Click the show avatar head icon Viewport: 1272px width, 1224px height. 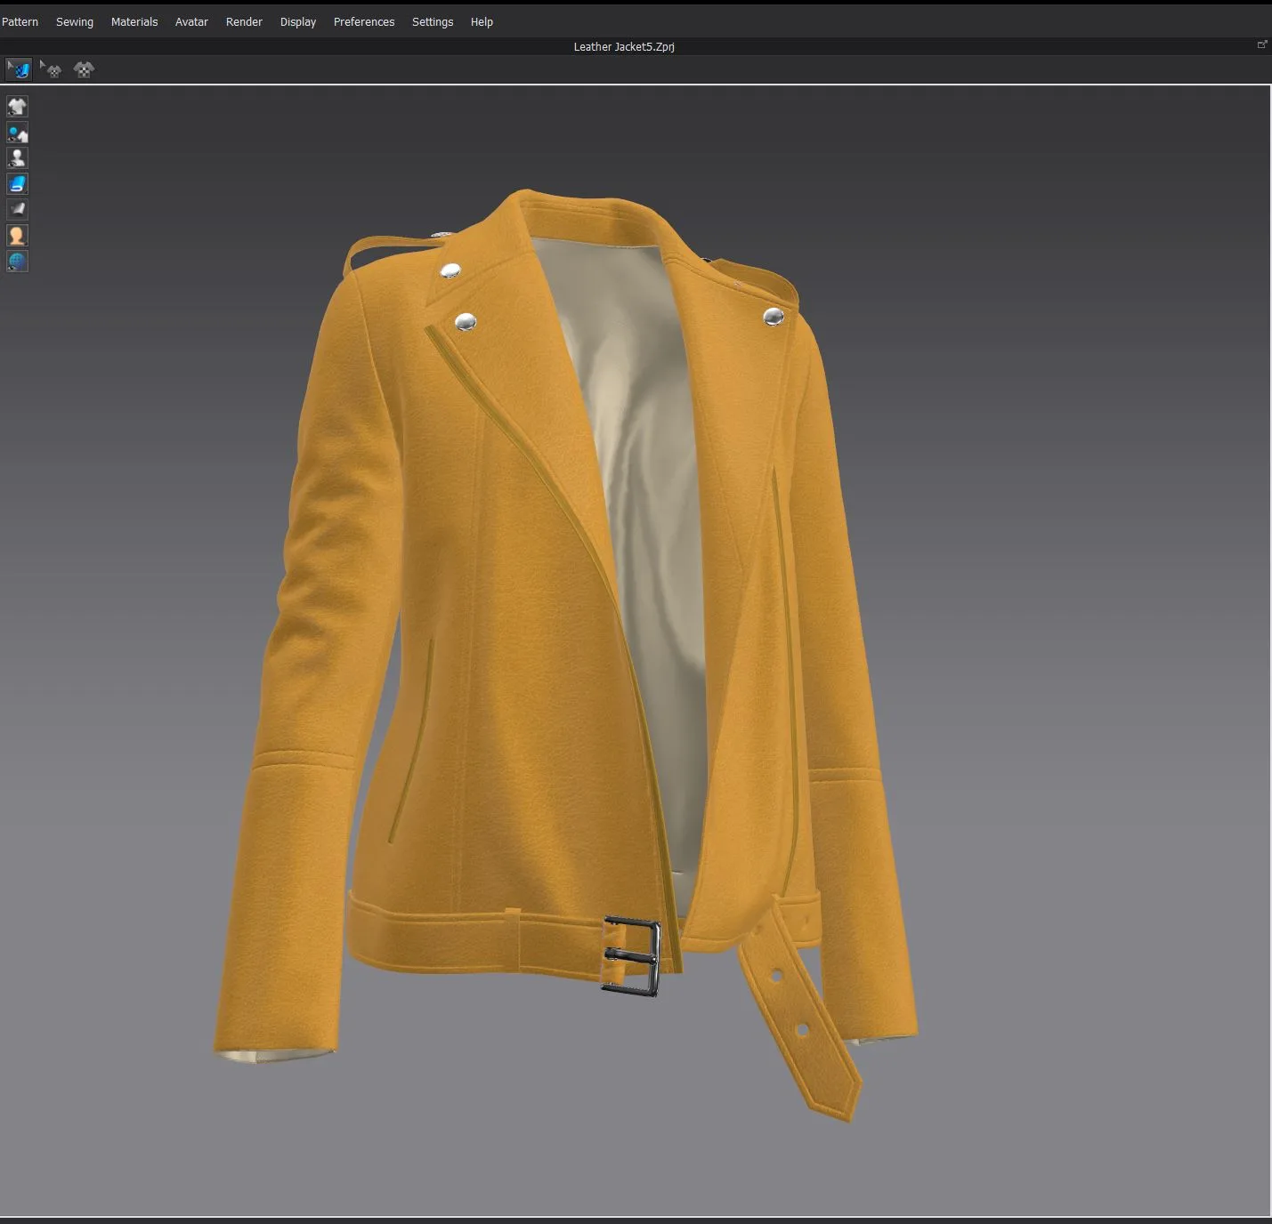pyautogui.click(x=17, y=235)
